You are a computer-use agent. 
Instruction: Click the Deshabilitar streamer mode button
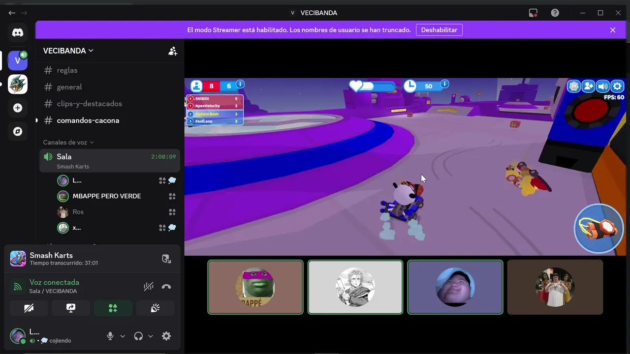click(x=439, y=30)
